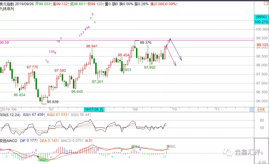Click the open value 开99.033
The image size is (269, 164).
[44, 4]
